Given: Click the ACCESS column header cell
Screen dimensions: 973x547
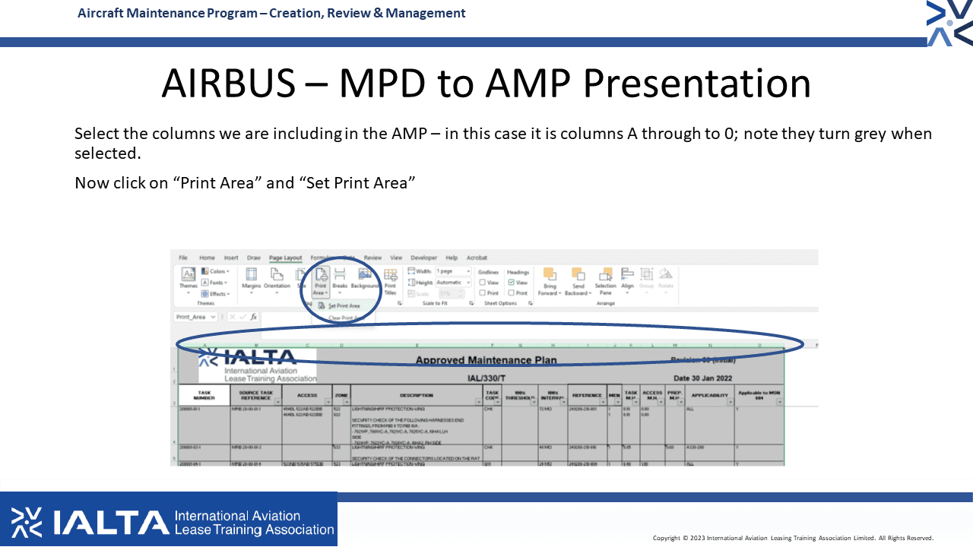Looking at the screenshot, I should (x=307, y=395).
